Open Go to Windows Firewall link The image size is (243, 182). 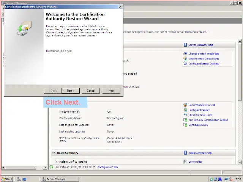click(x=202, y=105)
